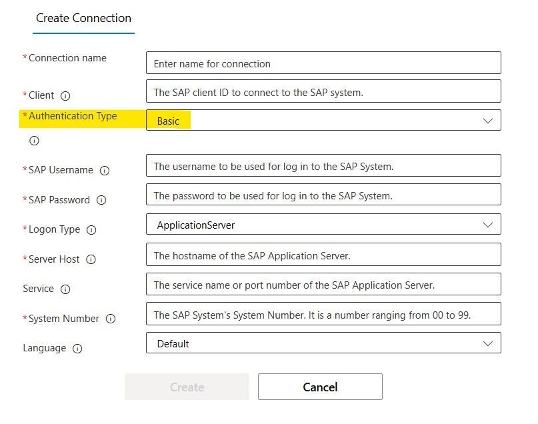Image resolution: width=538 pixels, height=424 pixels.
Task: Click the Create button
Action: pos(187,387)
